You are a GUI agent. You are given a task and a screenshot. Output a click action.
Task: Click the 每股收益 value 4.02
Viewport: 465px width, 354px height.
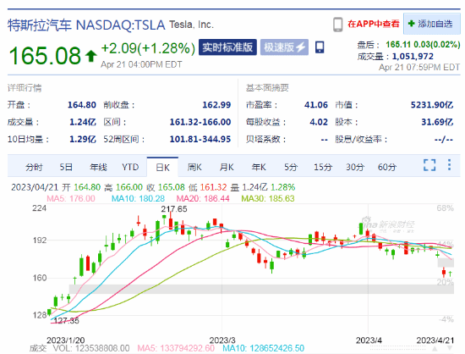pos(319,122)
